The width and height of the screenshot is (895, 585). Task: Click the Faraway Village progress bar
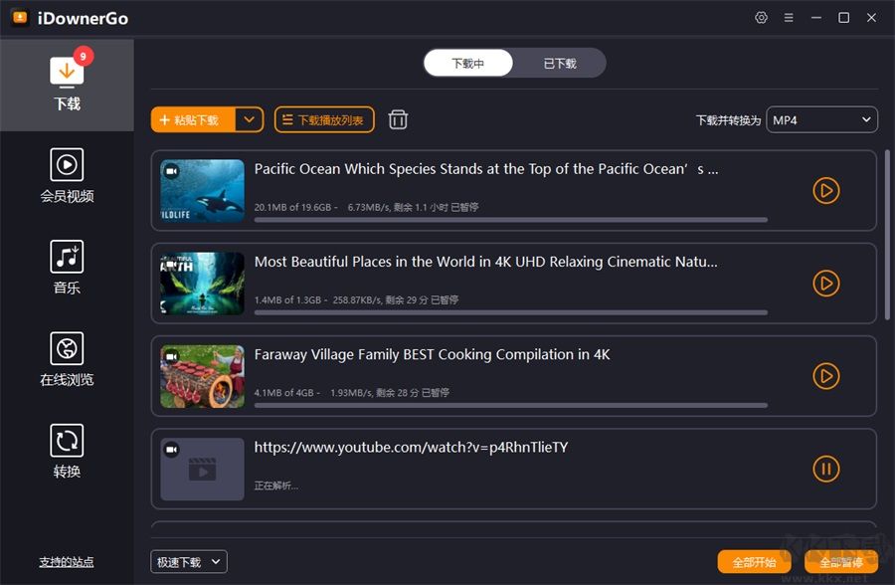coord(511,405)
